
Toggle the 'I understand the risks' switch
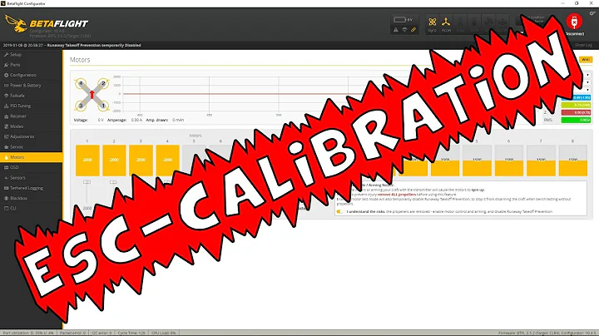coord(339,211)
